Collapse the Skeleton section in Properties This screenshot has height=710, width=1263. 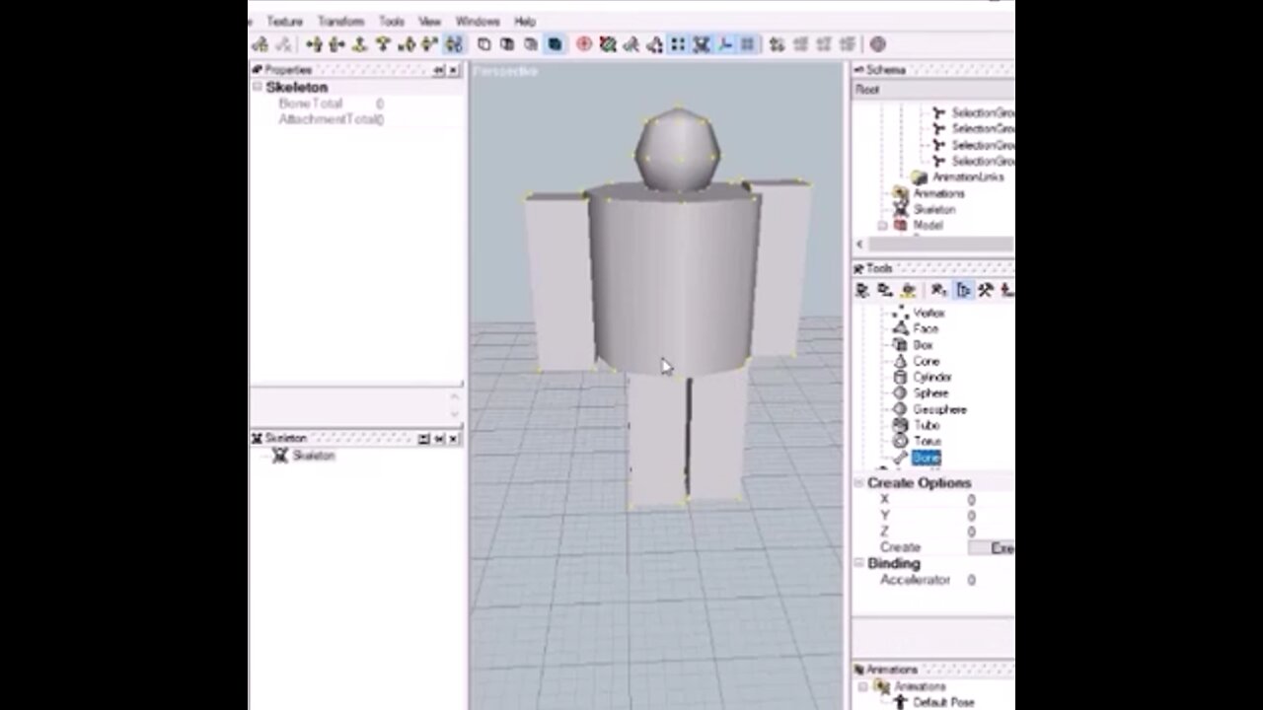point(258,87)
